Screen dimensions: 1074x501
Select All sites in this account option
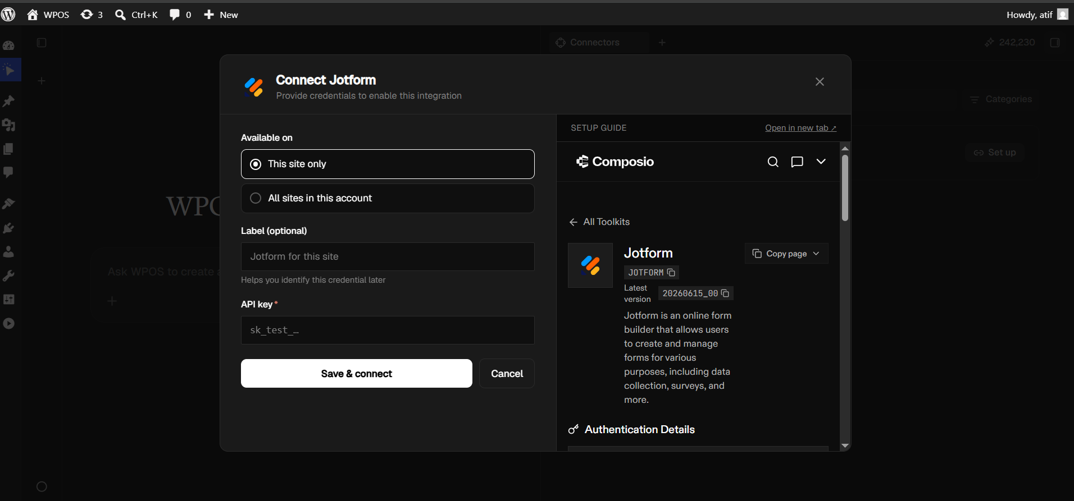click(x=388, y=198)
